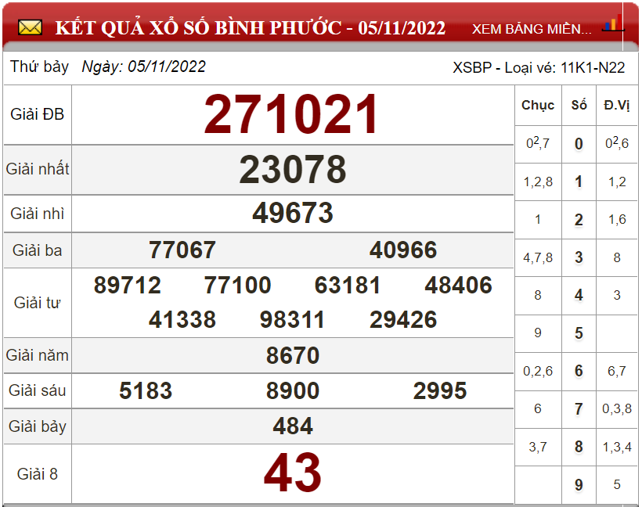Click fourth prize number 89712

click(128, 286)
